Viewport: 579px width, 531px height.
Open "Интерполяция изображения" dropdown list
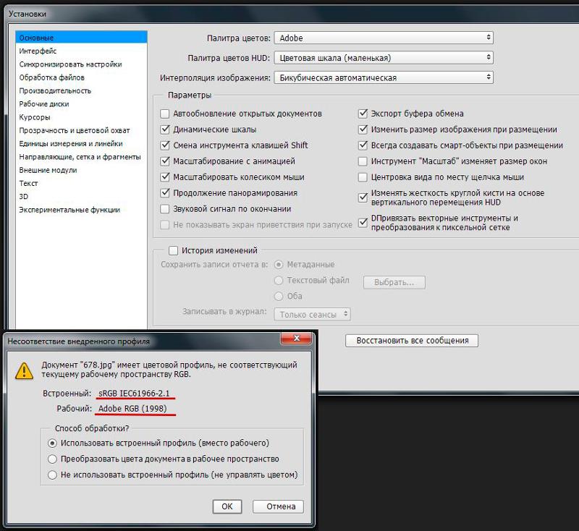point(384,77)
